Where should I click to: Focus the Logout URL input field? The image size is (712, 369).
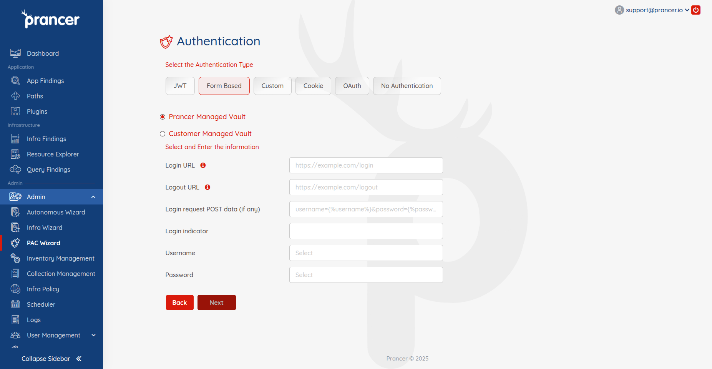pos(366,187)
